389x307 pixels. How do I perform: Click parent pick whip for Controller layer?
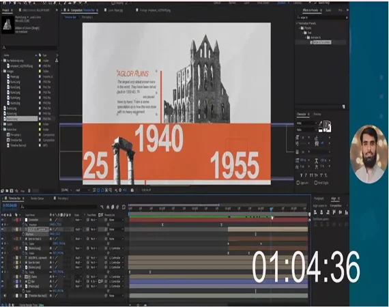click(x=106, y=220)
